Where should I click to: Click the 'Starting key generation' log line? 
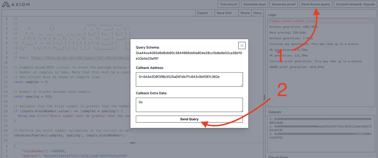coord(315,44)
